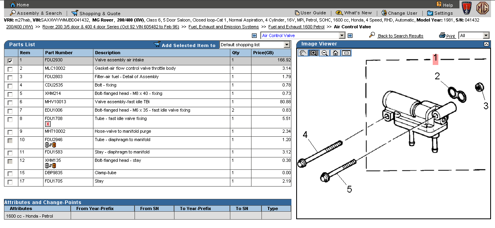Check the FDU1705 stay checkbox
This screenshot has height=228, width=495.
[x=10, y=182]
